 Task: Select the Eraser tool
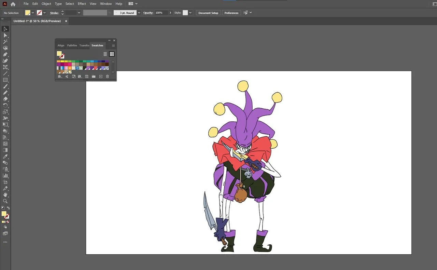[5, 99]
